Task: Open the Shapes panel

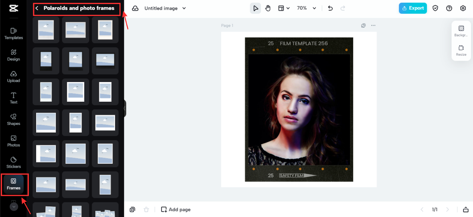Action: coord(13,119)
